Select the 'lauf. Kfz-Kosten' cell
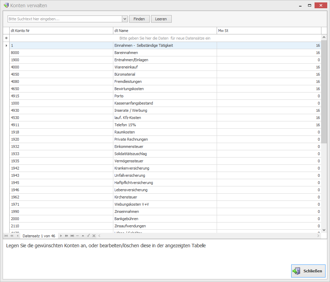The width and height of the screenshot is (330, 282). (165, 118)
